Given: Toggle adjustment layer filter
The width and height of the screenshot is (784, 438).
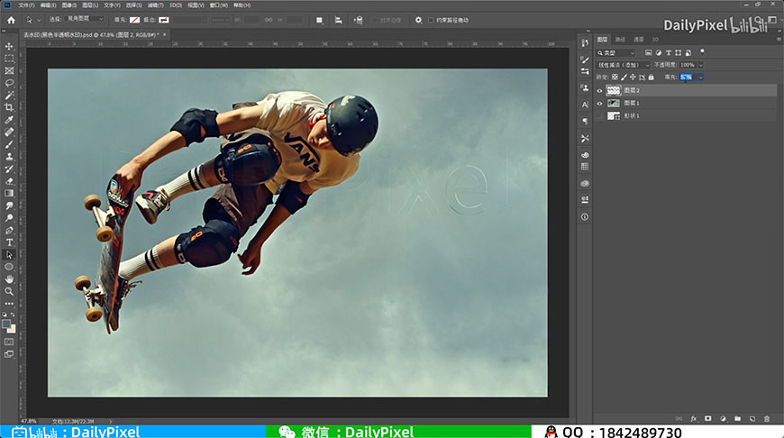Looking at the screenshot, I should pyautogui.click(x=659, y=52).
